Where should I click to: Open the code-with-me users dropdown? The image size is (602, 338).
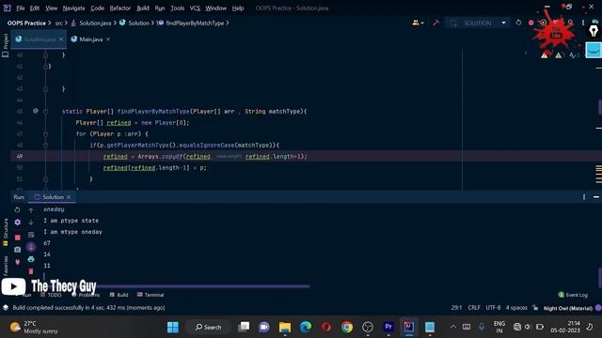418,23
